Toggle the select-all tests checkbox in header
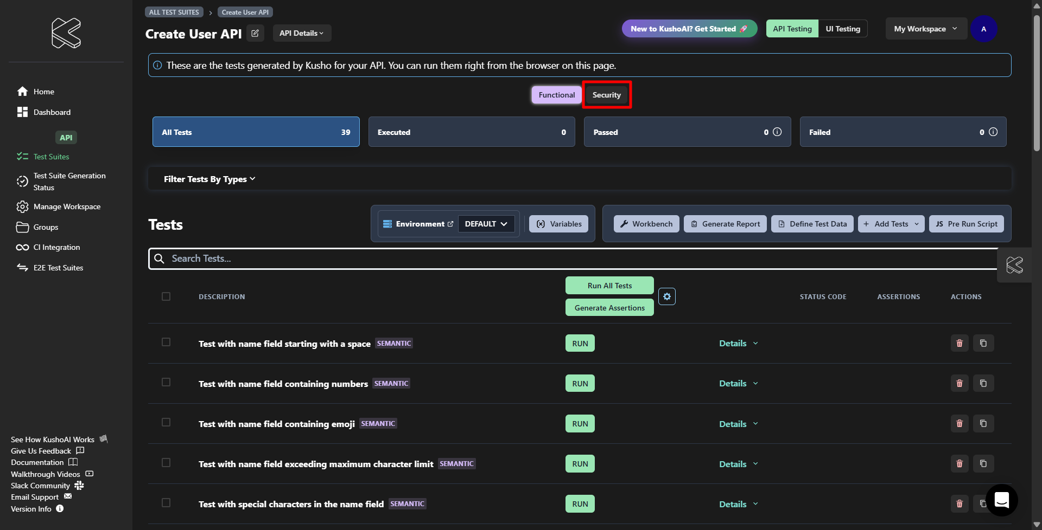The height and width of the screenshot is (530, 1042). click(x=166, y=296)
